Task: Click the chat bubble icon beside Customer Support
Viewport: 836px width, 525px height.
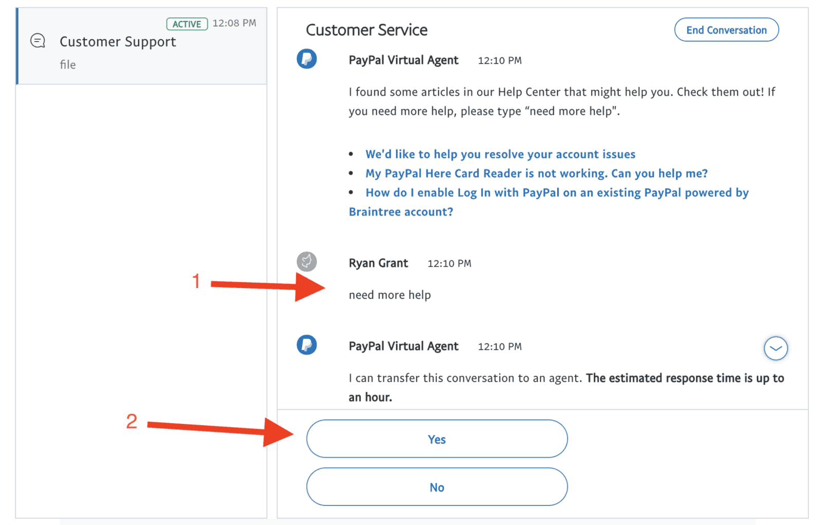Action: tap(37, 41)
